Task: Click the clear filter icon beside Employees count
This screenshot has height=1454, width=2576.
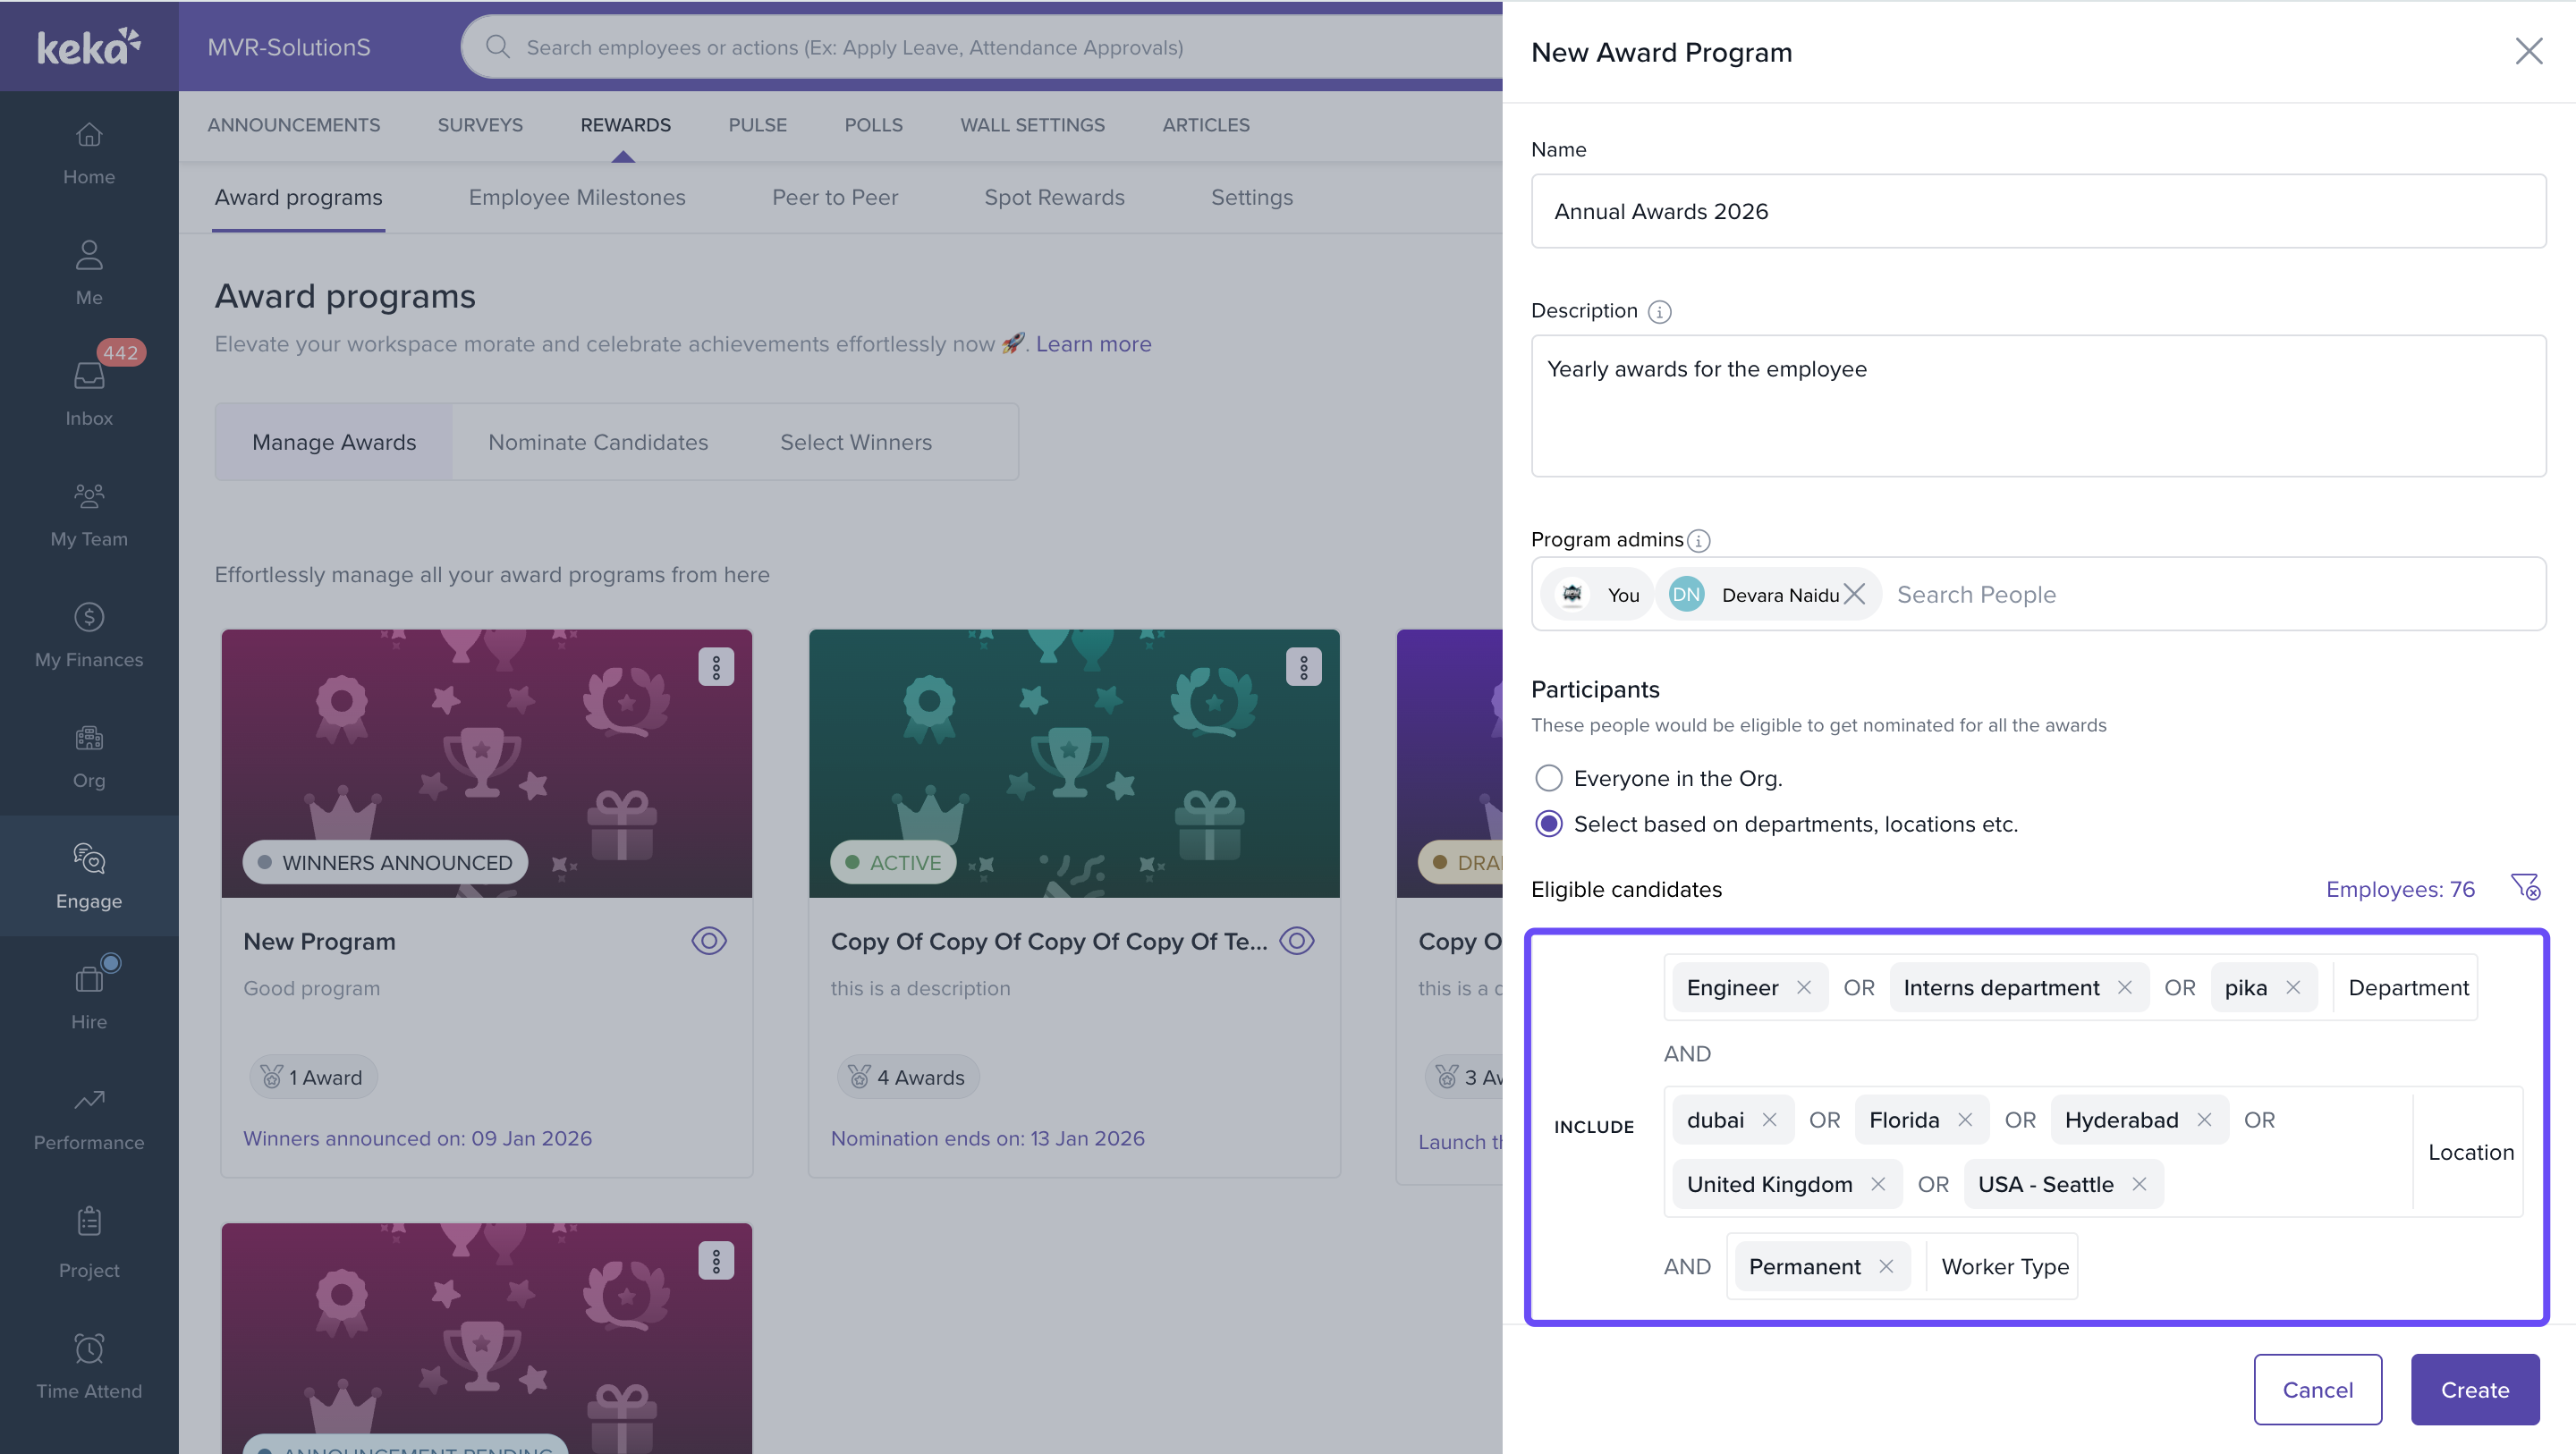Action: [2524, 887]
